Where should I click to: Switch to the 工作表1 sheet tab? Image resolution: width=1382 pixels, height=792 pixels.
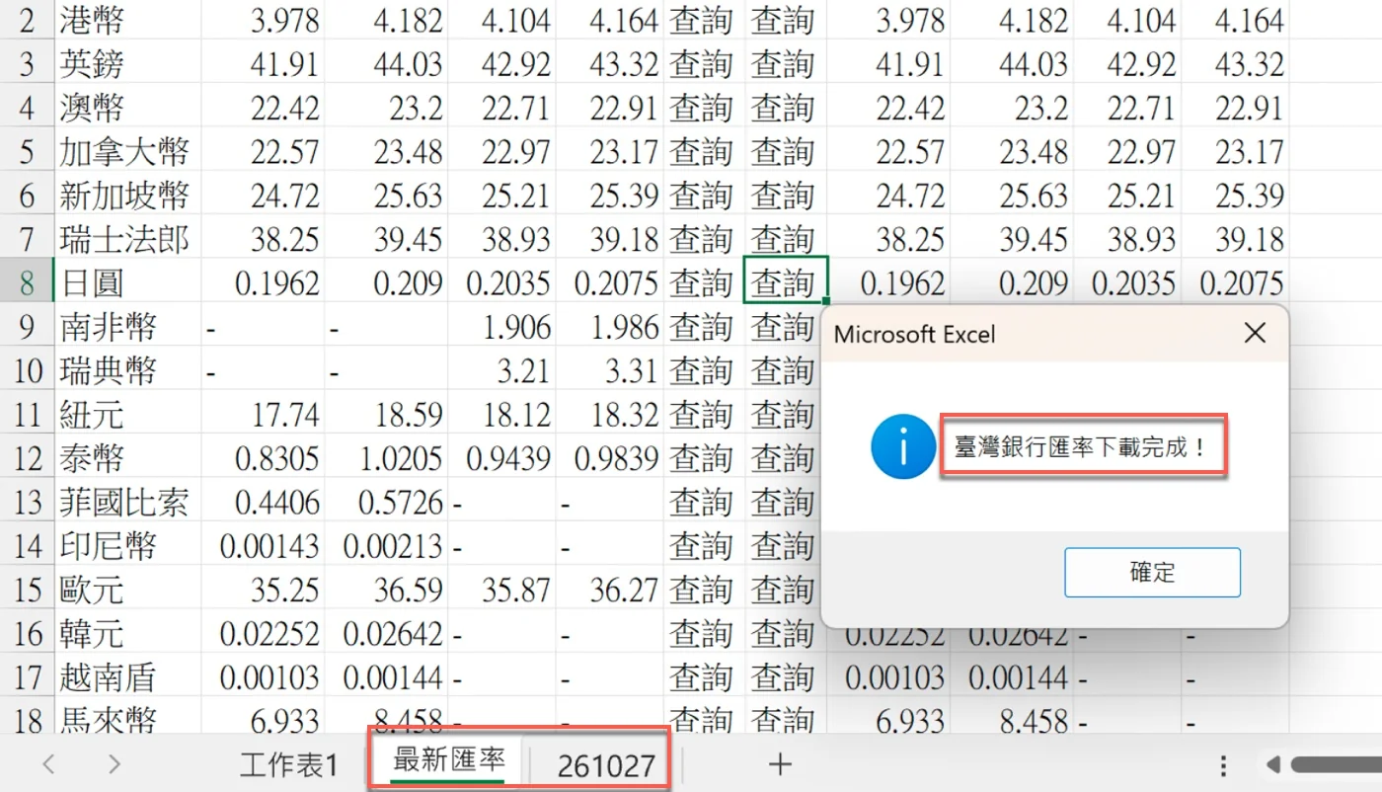(289, 764)
